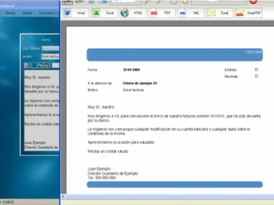This screenshot has width=274, height=205.
Task: Click the paragraph starting 'Nos dirigimos a Vd.' in preview
Action: (x=174, y=118)
